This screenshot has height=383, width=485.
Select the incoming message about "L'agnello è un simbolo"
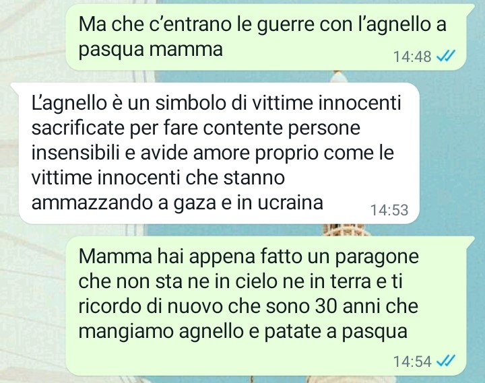point(219,153)
